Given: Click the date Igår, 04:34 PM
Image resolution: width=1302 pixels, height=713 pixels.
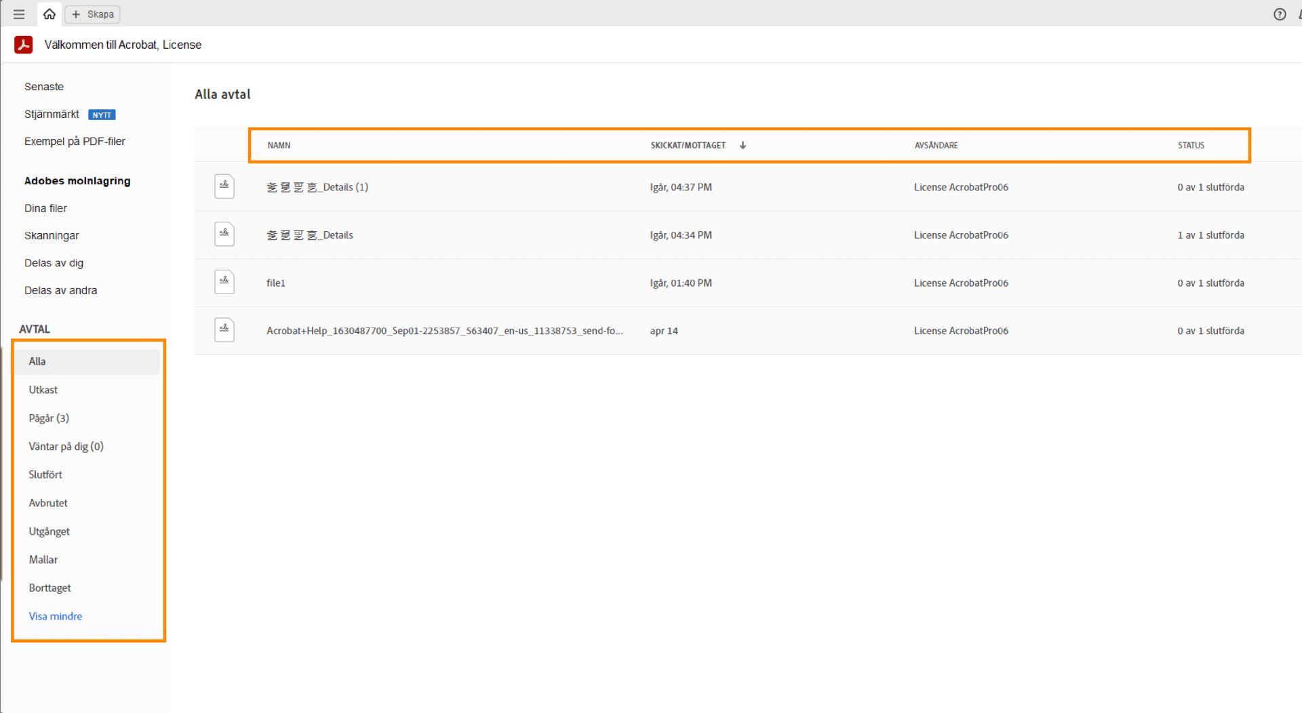Looking at the screenshot, I should click(x=681, y=235).
